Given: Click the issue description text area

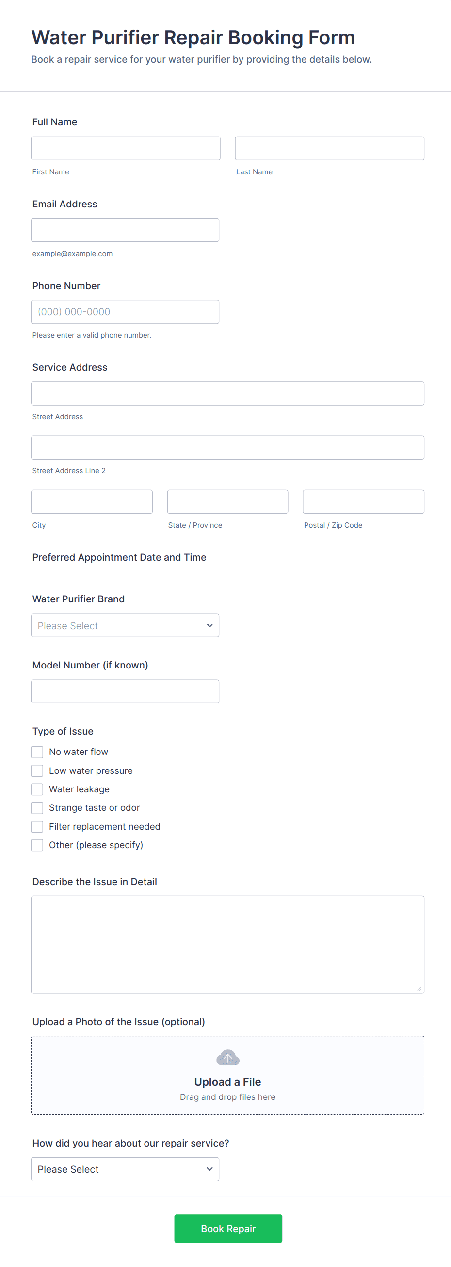Looking at the screenshot, I should (x=228, y=944).
